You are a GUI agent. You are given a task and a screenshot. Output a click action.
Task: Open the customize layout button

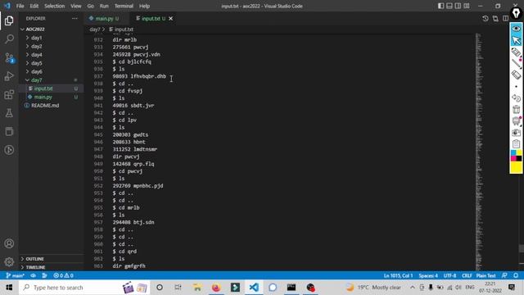(467, 6)
